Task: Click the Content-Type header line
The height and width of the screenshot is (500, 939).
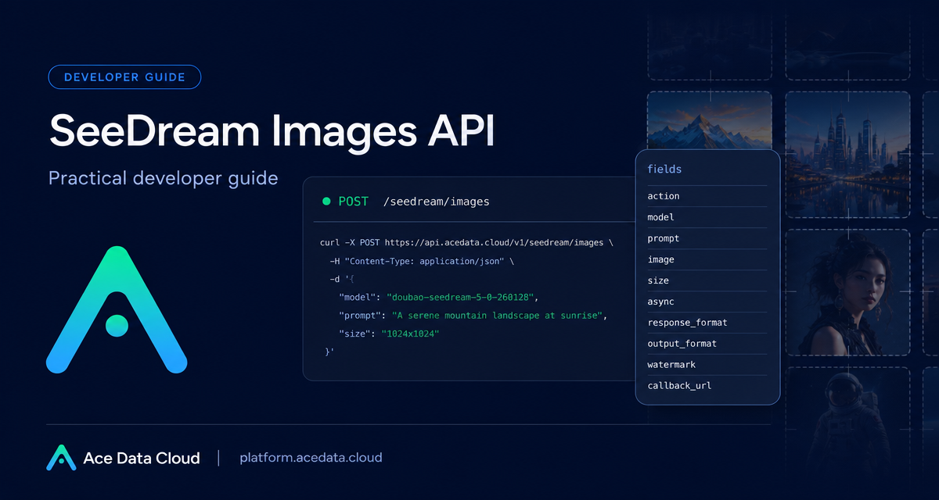Action: 422,262
